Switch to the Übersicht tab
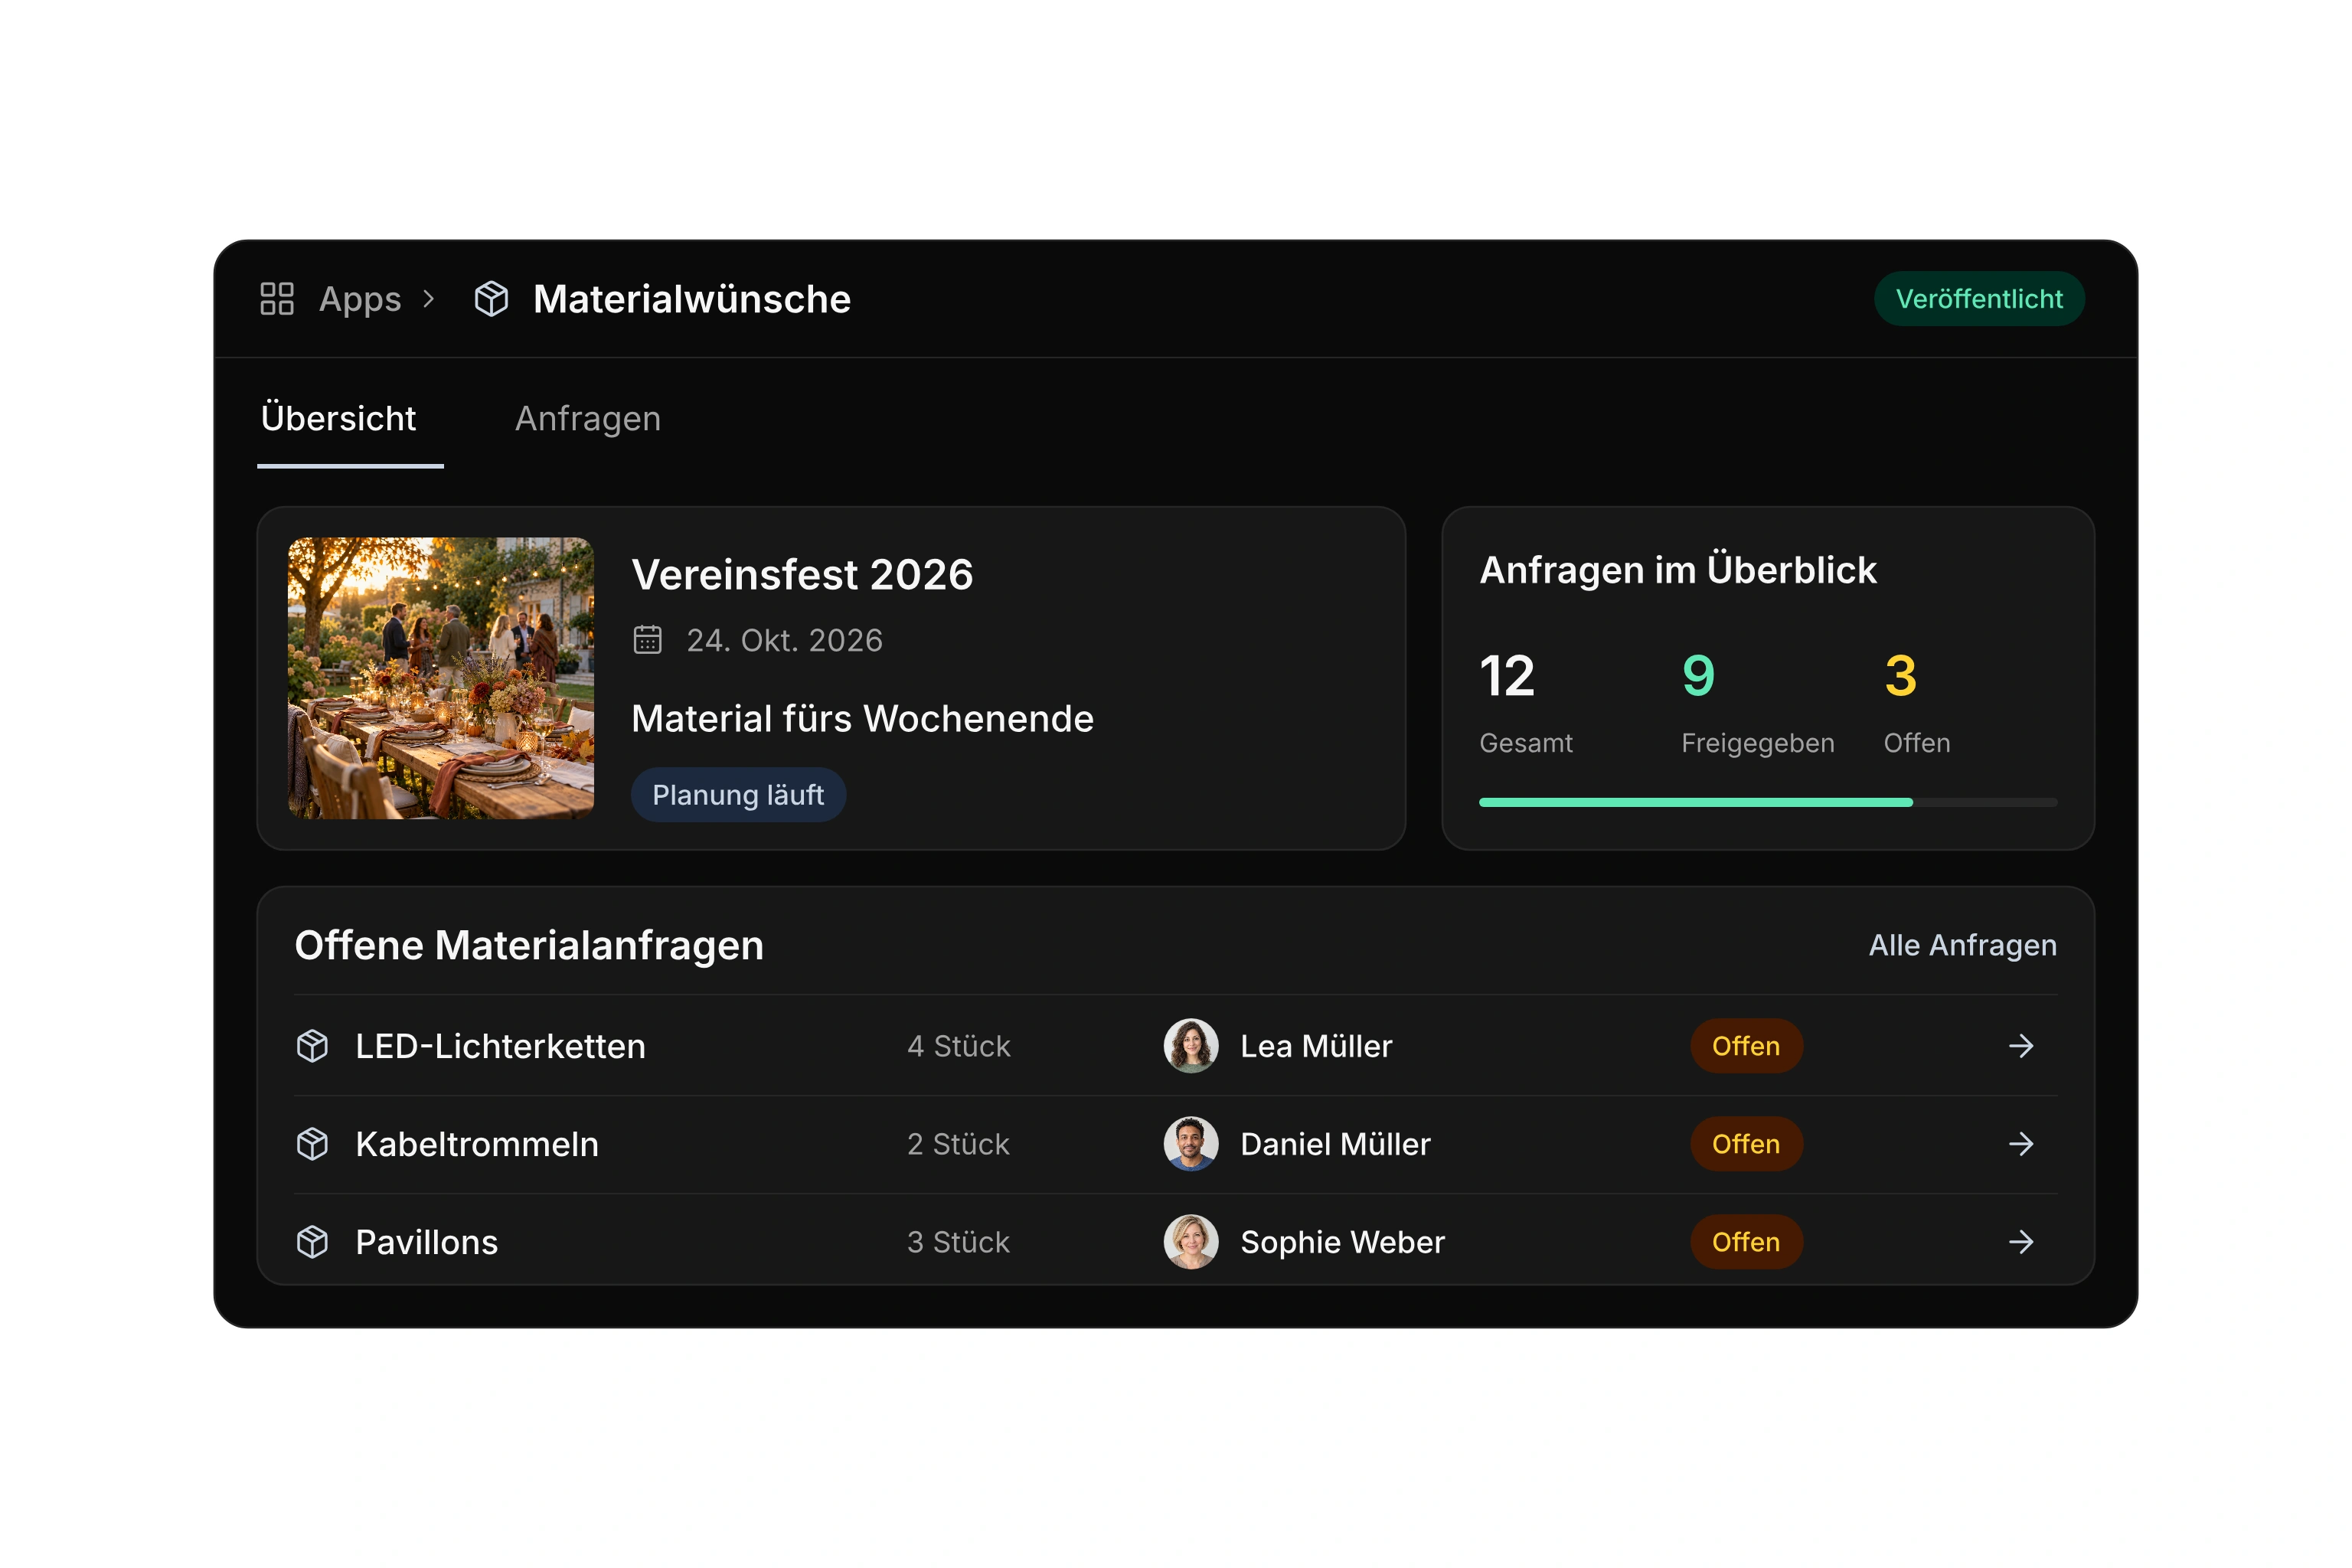2352x1568 pixels. pyautogui.click(x=339, y=418)
